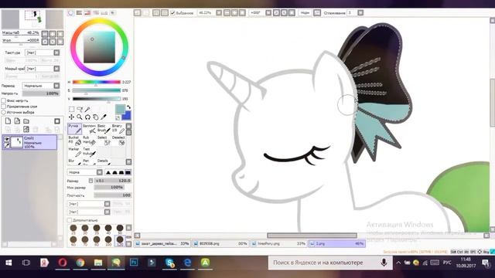Image resolution: width=495 pixels, height=278 pixels.
Task: Select the rotate canvas tool
Action: point(87,117)
